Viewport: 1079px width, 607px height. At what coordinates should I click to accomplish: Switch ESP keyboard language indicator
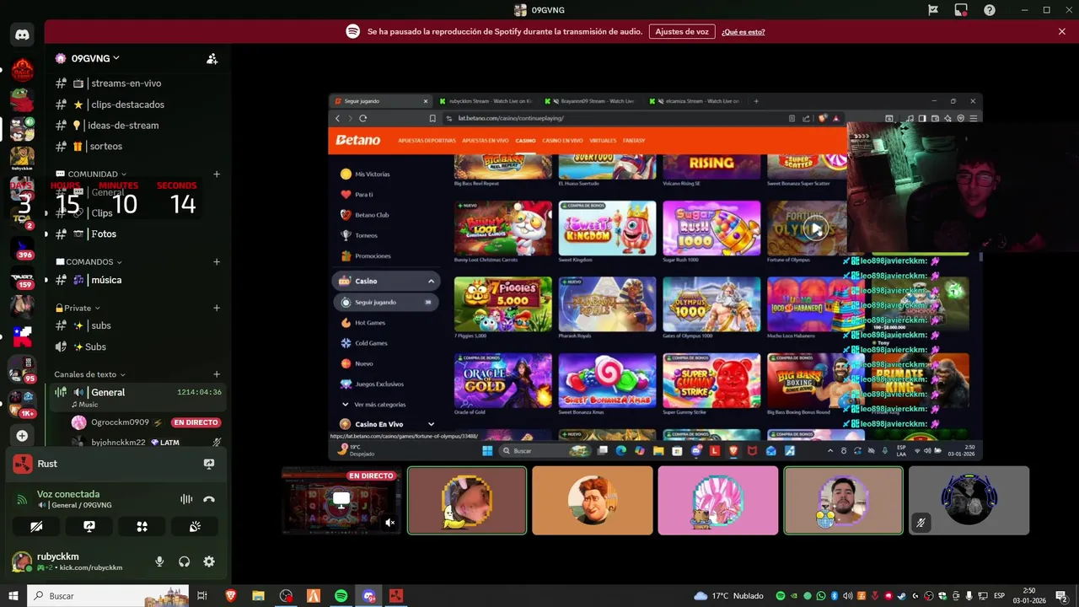pos(1000,596)
